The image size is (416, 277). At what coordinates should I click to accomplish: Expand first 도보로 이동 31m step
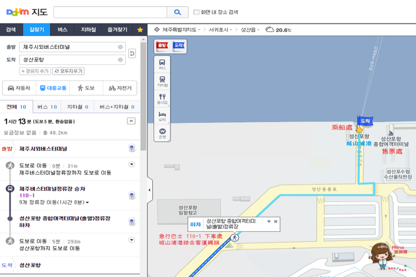(132, 164)
